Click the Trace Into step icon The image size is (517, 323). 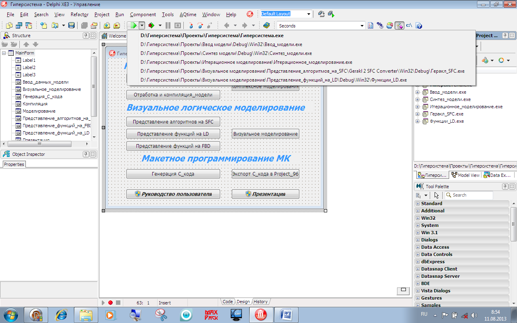pos(191,25)
